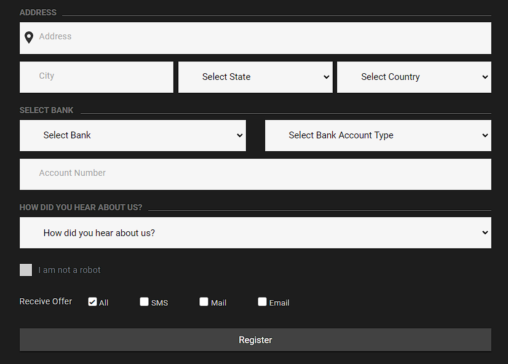508x364 pixels.
Task: Open the Select Bank Account Type dropdown
Action: (378, 135)
